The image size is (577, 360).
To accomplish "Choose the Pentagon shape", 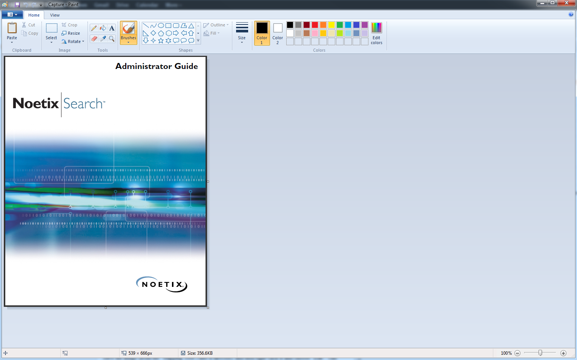I will coord(161,33).
